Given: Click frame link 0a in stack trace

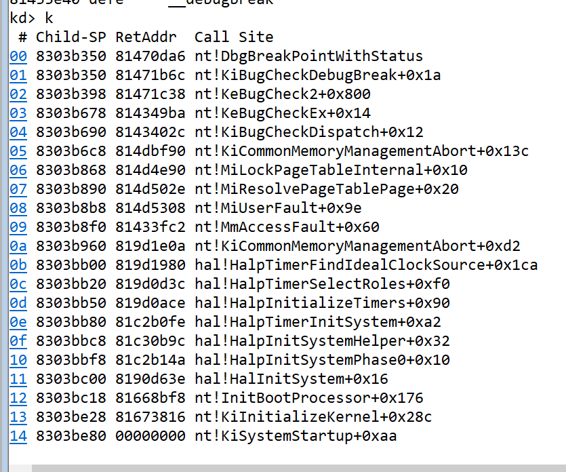Looking at the screenshot, I should pyautogui.click(x=18, y=246).
